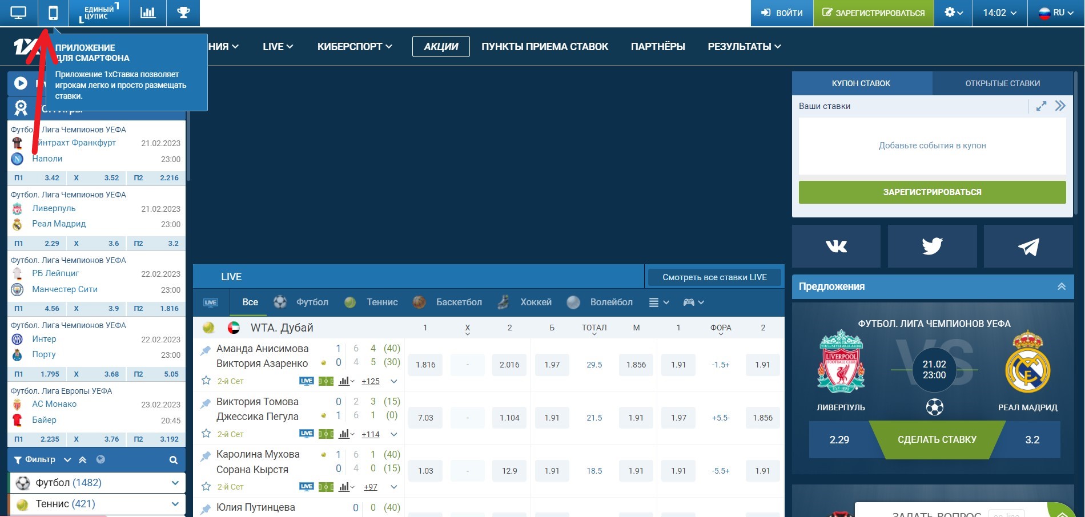Screen dimensions: 1085x517
Task: Open the gamepad esports dropdown
Action: coord(694,302)
